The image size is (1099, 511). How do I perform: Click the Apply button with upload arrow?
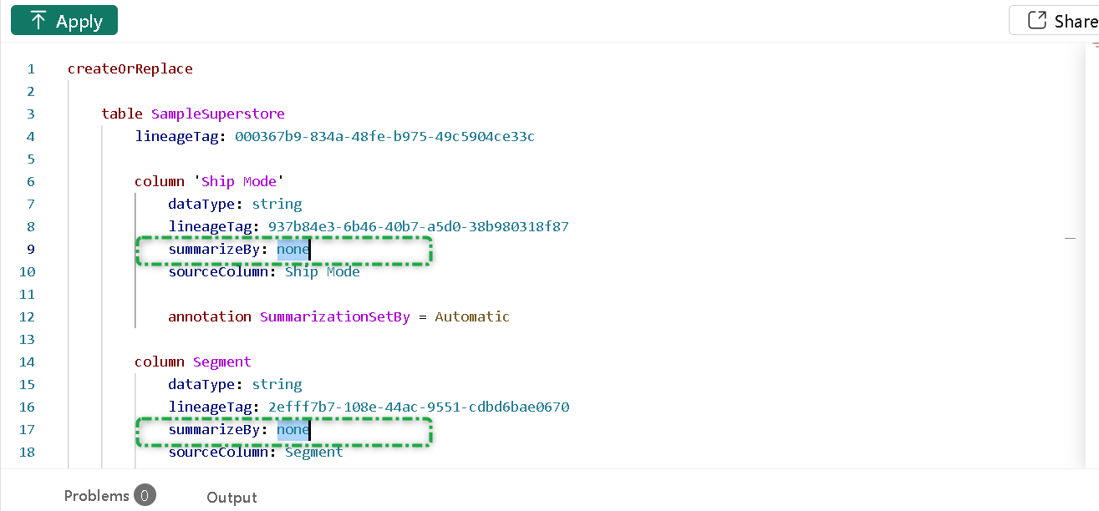64,21
